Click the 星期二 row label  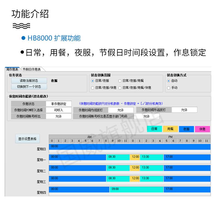click(41, 171)
